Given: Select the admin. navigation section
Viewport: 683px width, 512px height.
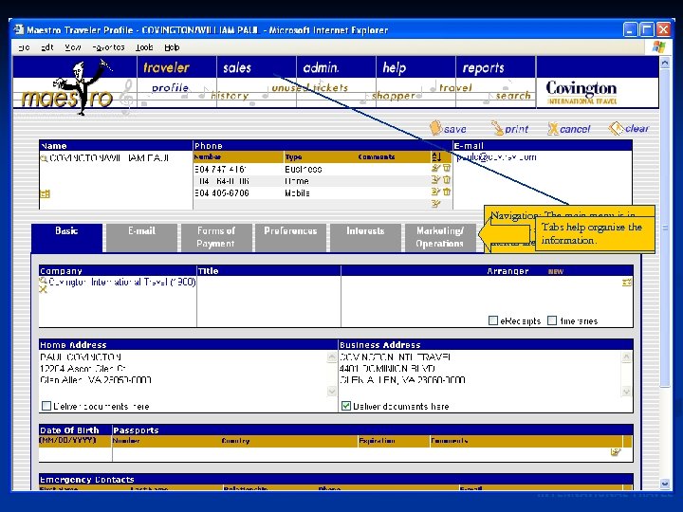Looking at the screenshot, I should [x=321, y=67].
